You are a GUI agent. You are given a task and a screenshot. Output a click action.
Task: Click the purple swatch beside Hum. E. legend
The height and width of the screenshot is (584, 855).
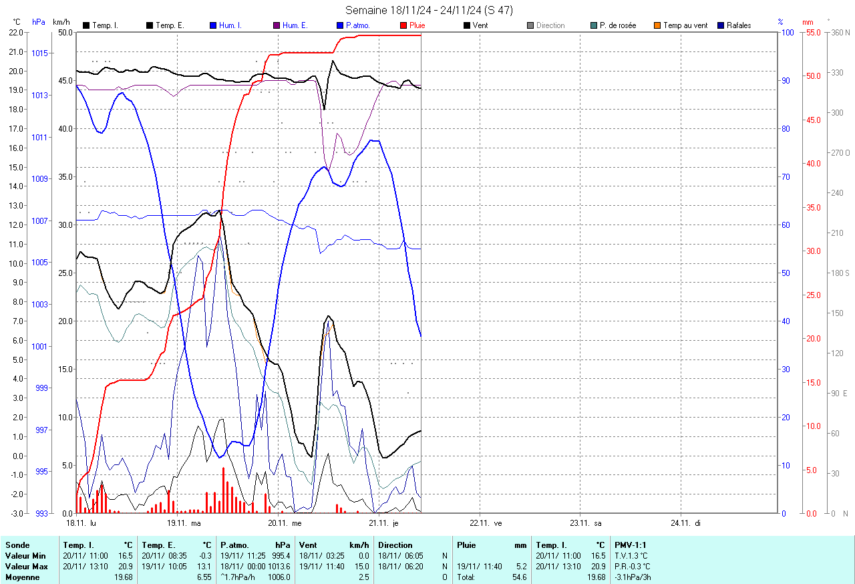tap(276, 25)
